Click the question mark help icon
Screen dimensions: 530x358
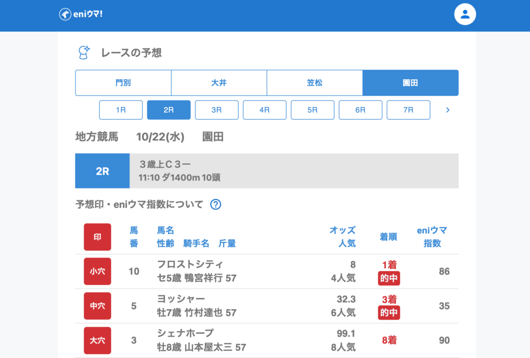click(216, 204)
